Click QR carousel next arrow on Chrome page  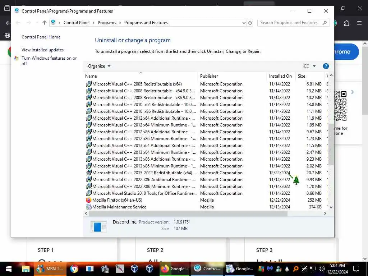click(x=353, y=92)
